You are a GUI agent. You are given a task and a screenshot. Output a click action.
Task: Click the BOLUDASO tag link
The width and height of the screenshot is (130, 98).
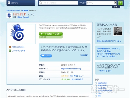(103, 85)
